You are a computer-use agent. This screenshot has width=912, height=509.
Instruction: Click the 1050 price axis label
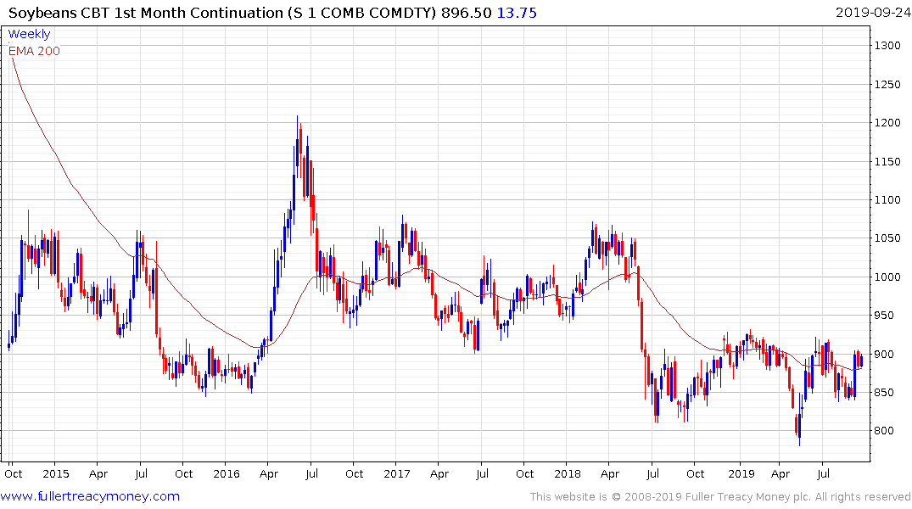pyautogui.click(x=887, y=238)
